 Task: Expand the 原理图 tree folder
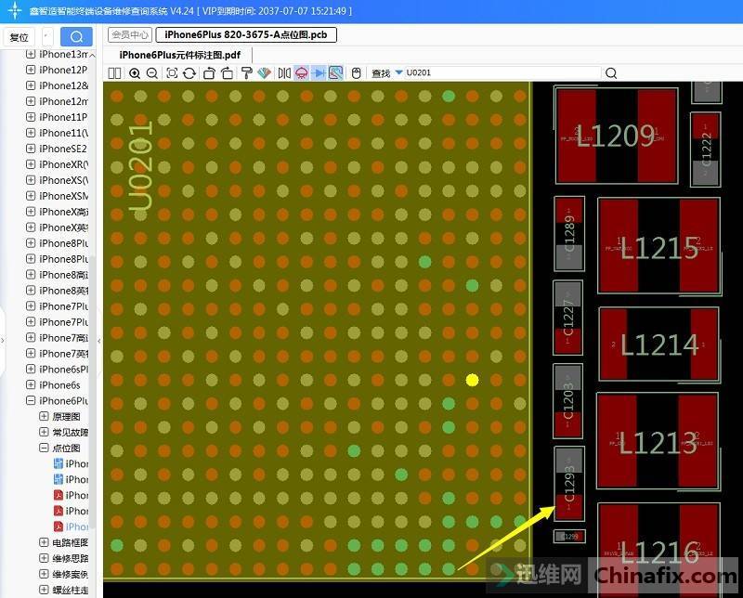tap(44, 417)
